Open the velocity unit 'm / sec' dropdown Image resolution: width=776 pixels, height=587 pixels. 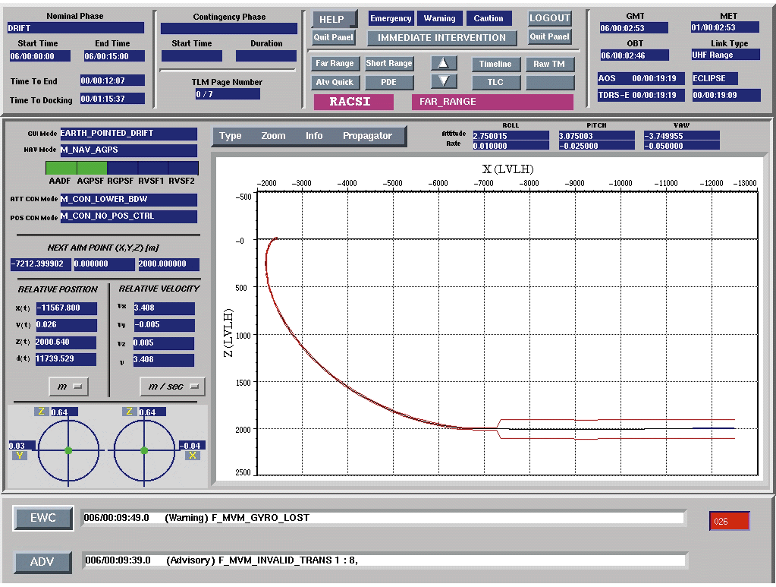[x=172, y=387]
